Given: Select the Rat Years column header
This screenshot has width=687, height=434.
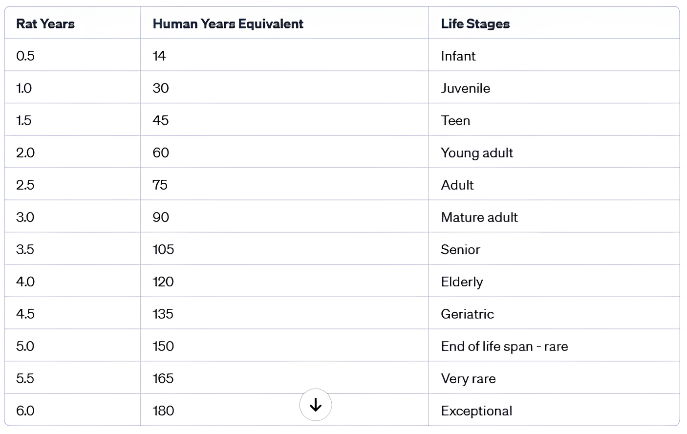Looking at the screenshot, I should coord(45,23).
